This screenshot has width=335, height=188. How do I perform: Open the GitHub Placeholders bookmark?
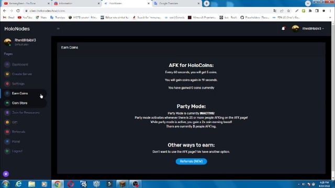[x=255, y=17]
